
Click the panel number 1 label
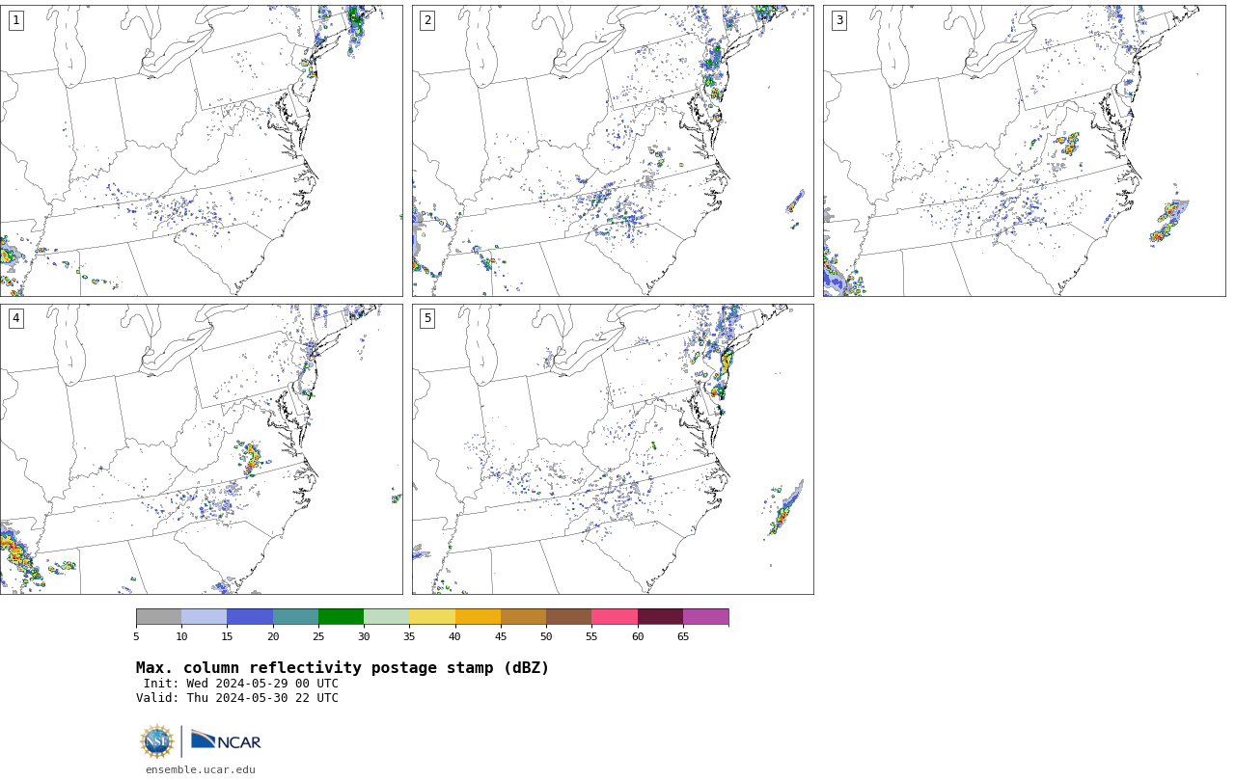point(15,20)
